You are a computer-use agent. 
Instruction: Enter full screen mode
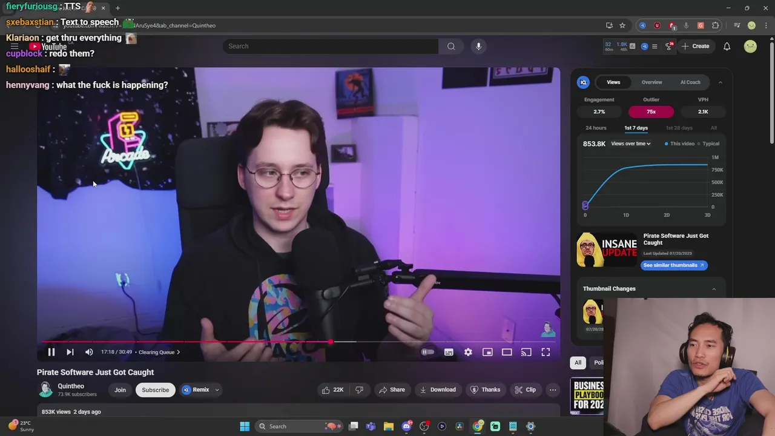[546, 352]
